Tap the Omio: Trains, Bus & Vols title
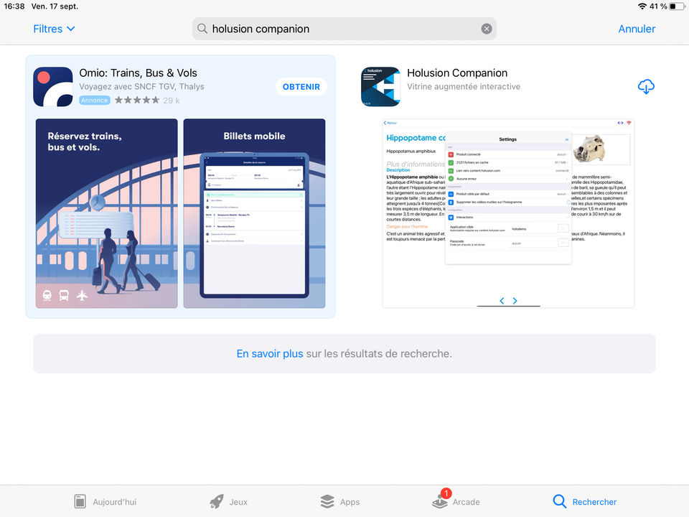The height and width of the screenshot is (517, 689). 138,73
